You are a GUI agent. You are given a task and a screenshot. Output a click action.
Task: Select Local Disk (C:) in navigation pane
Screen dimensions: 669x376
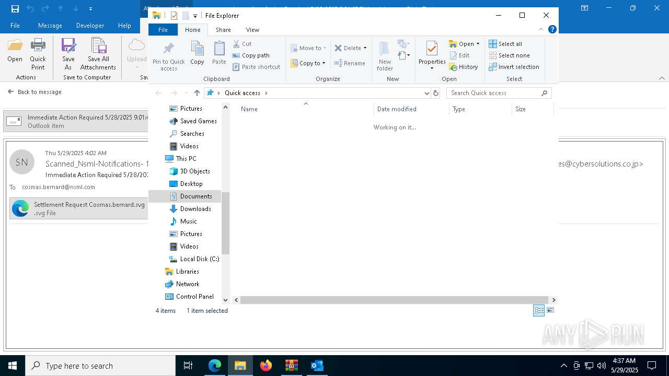[194, 259]
